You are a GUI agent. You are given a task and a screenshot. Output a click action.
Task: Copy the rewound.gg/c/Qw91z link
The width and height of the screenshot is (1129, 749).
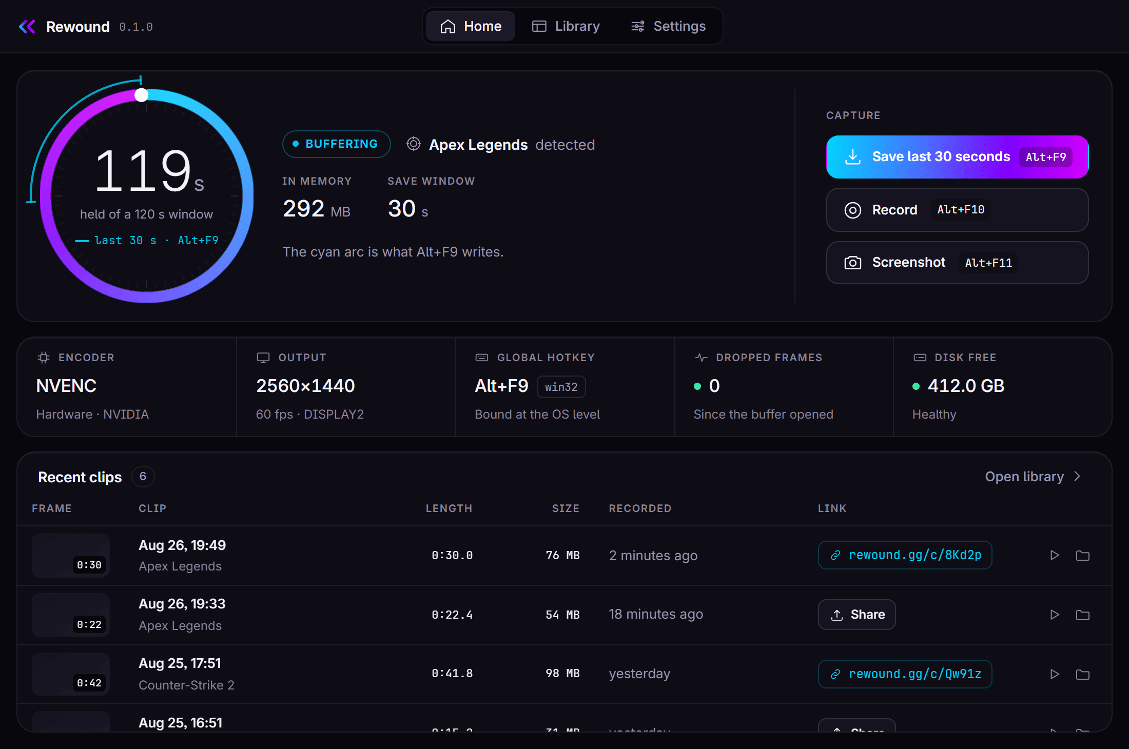pos(905,674)
